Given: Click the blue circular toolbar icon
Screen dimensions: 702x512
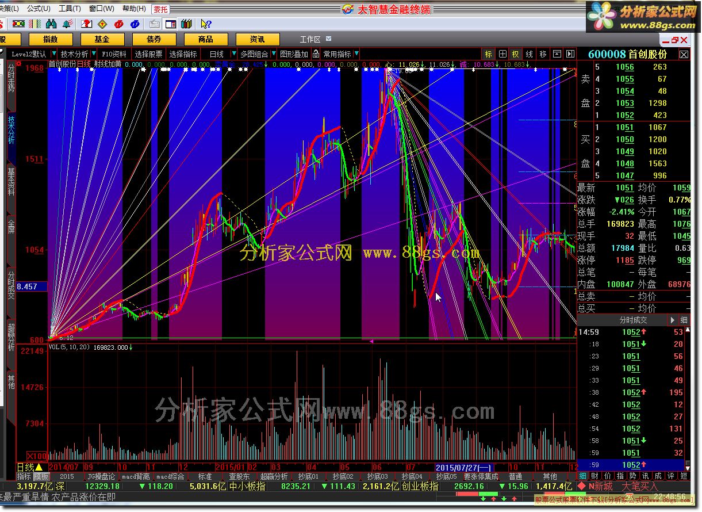Looking at the screenshot, I should [135, 24].
